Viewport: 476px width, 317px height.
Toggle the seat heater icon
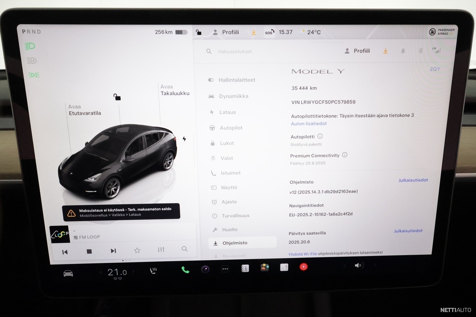coord(153,271)
